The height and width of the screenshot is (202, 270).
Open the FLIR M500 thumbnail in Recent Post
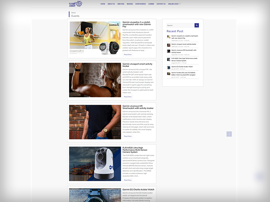pyautogui.click(x=168, y=59)
